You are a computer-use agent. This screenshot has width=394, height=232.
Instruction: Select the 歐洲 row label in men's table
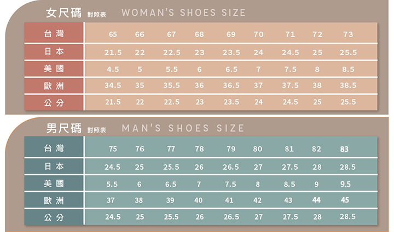tap(54, 200)
